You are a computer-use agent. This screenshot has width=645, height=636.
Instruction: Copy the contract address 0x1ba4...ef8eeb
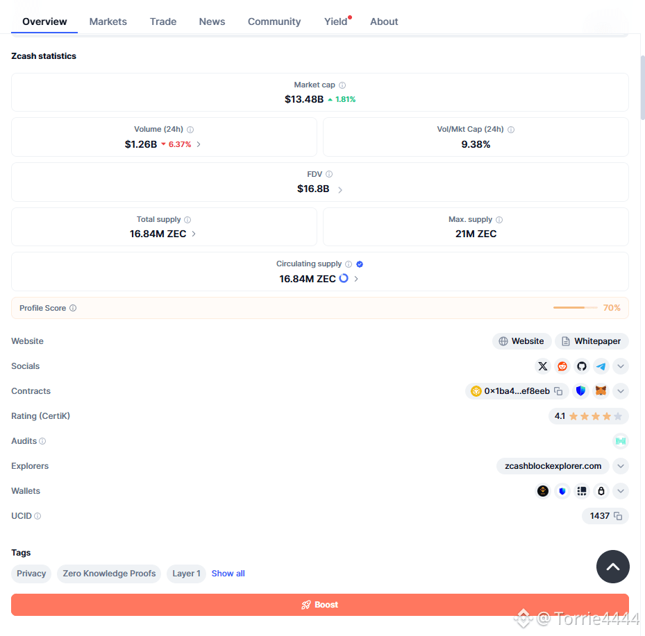point(558,391)
